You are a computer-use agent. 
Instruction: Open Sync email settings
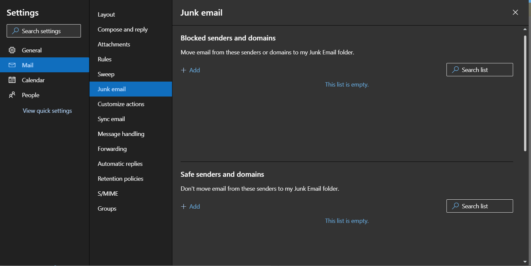tap(131, 119)
